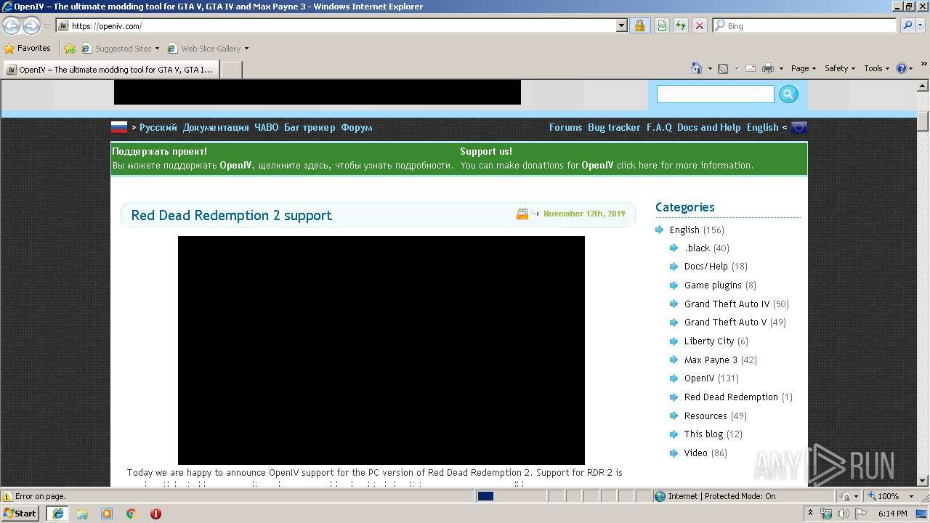Open the Page menu dropdown
Screen dimensions: 930x523
803,68
